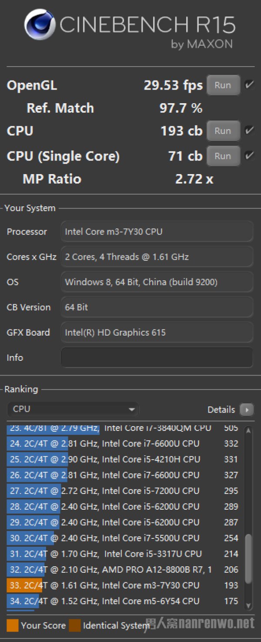Select ranking row 26 Core i7-6600U scoring 327

pos(124,475)
